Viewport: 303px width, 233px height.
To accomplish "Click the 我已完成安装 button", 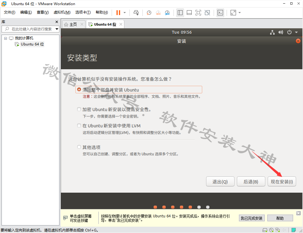I will click(252, 218).
